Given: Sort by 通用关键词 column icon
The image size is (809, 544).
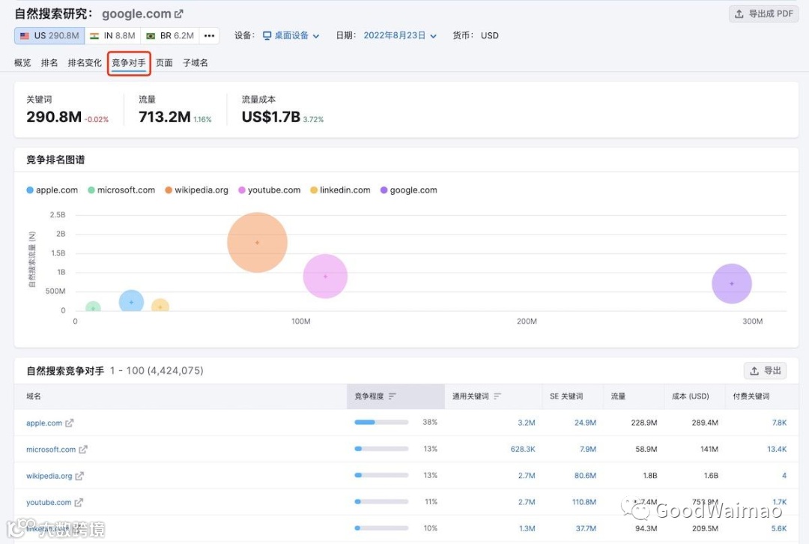Looking at the screenshot, I should tap(497, 396).
